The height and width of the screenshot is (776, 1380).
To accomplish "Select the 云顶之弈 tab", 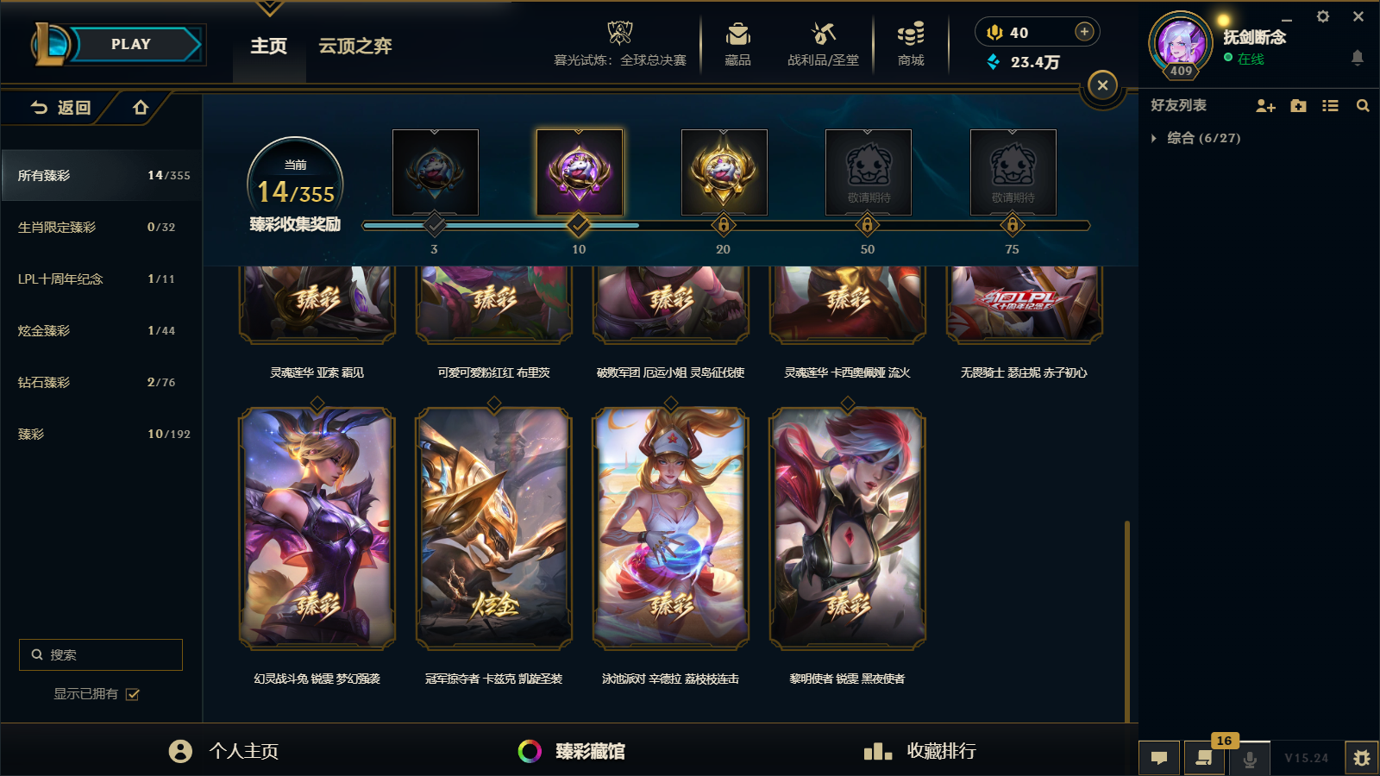I will tap(355, 46).
